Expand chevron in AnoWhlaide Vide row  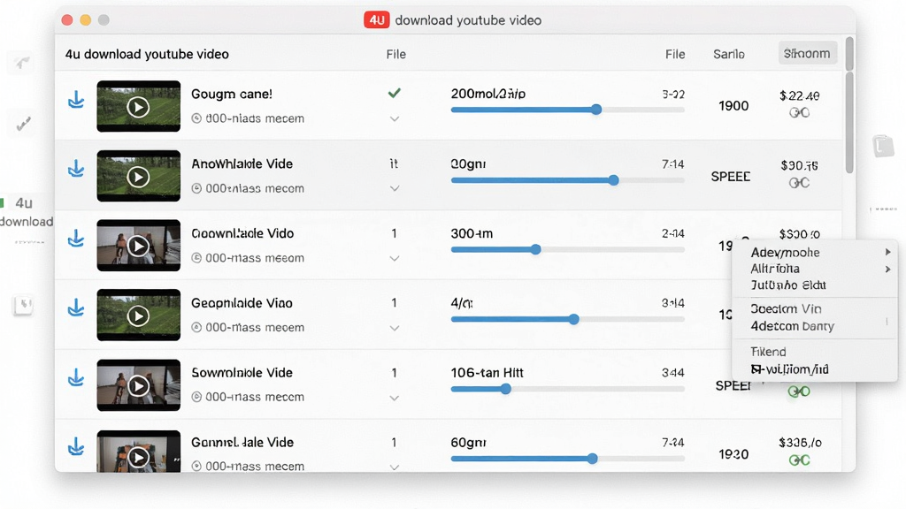pos(395,188)
